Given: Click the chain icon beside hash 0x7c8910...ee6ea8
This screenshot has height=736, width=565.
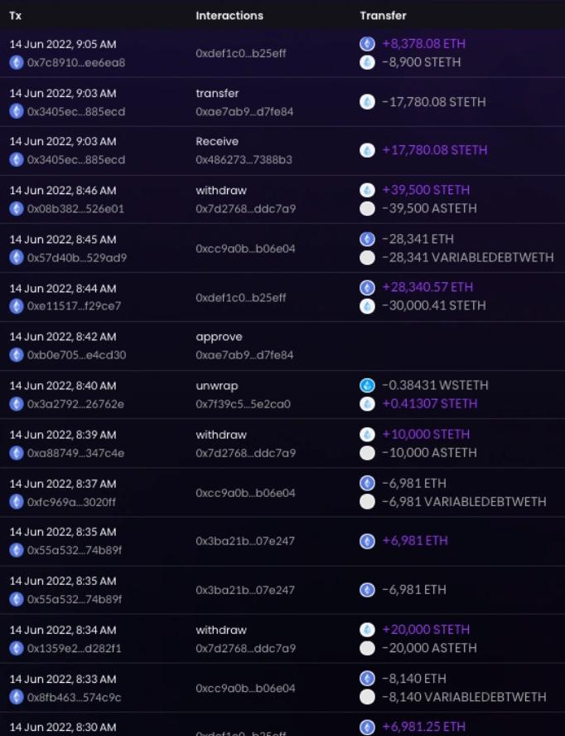Looking at the screenshot, I should tap(16, 62).
